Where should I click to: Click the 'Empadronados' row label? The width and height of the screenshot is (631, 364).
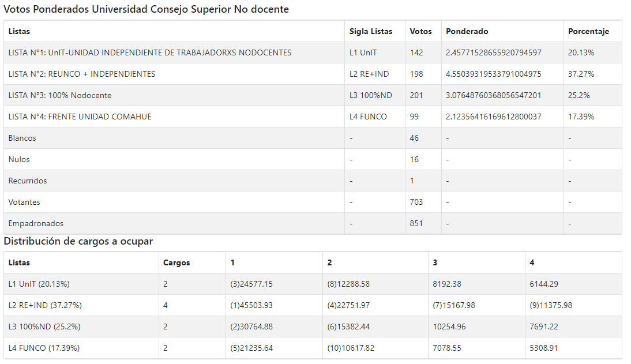36,223
